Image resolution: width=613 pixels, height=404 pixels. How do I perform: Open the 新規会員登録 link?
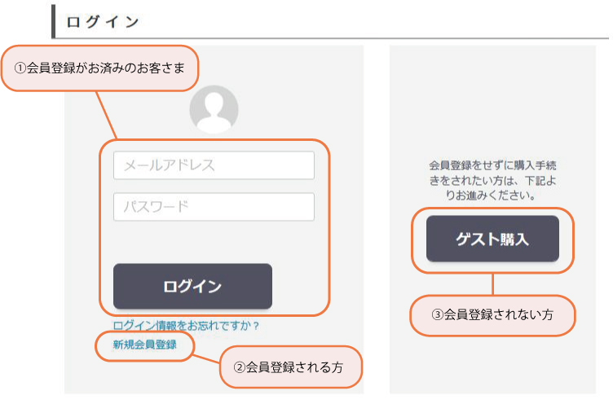(145, 345)
